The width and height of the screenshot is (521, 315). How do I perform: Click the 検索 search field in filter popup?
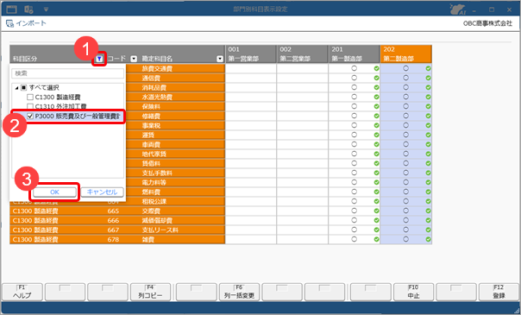(68, 73)
